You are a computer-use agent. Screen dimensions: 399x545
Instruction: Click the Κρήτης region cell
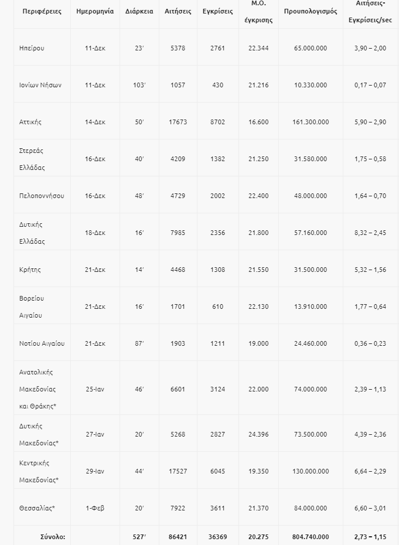pyautogui.click(x=30, y=270)
